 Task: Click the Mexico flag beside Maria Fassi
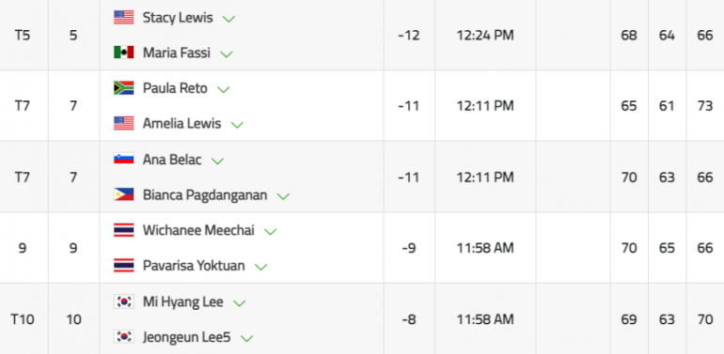pos(124,53)
